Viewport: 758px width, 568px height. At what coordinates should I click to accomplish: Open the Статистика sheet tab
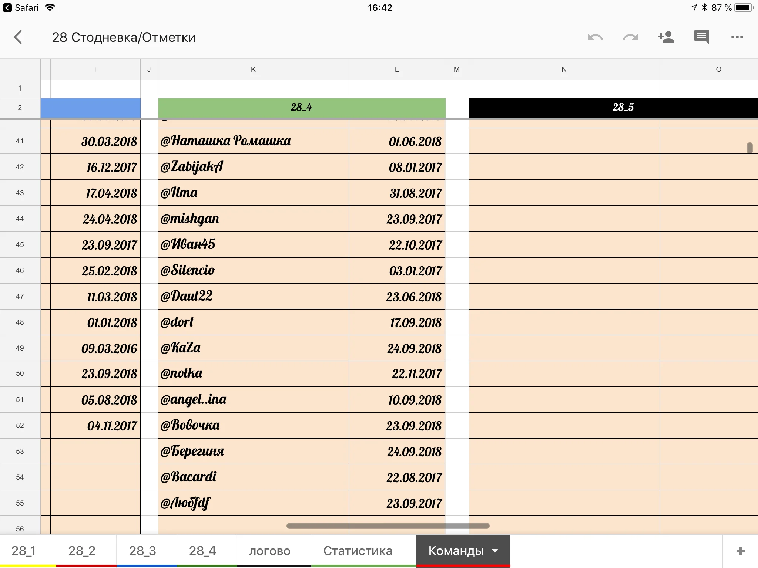[x=358, y=551]
